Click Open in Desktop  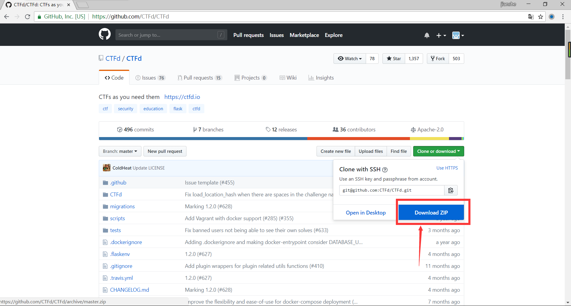[366, 212]
